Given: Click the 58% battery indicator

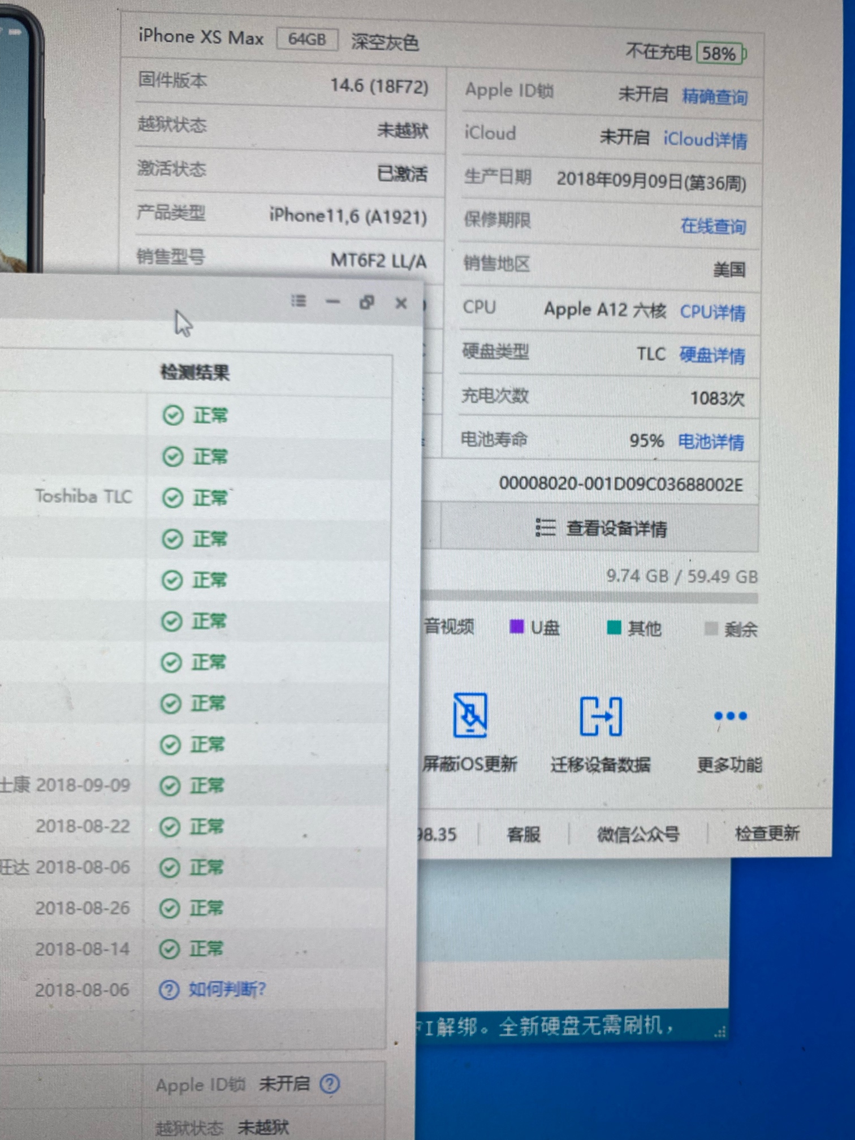Looking at the screenshot, I should click(721, 54).
